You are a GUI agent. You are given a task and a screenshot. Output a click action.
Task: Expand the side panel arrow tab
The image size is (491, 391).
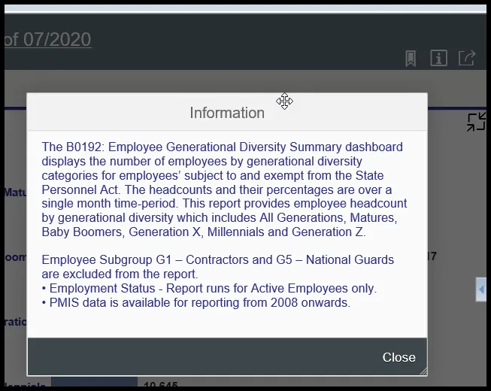481,289
